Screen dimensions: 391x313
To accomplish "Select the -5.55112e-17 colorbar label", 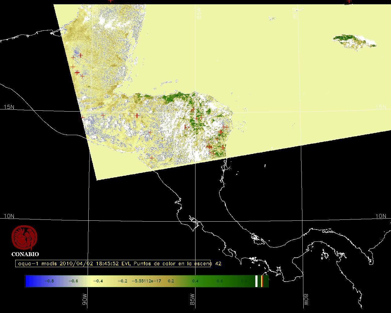I will pyautogui.click(x=146, y=281).
